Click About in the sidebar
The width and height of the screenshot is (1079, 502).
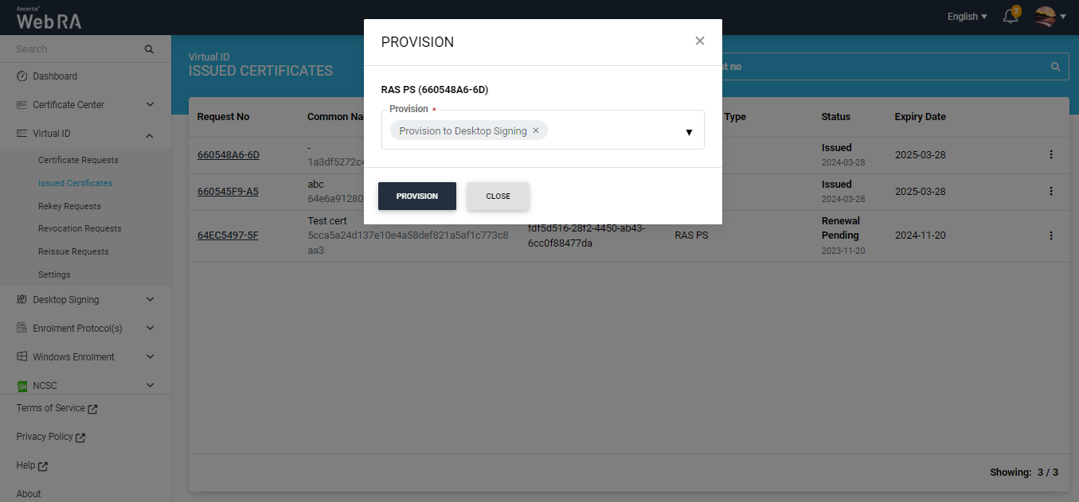(x=29, y=494)
